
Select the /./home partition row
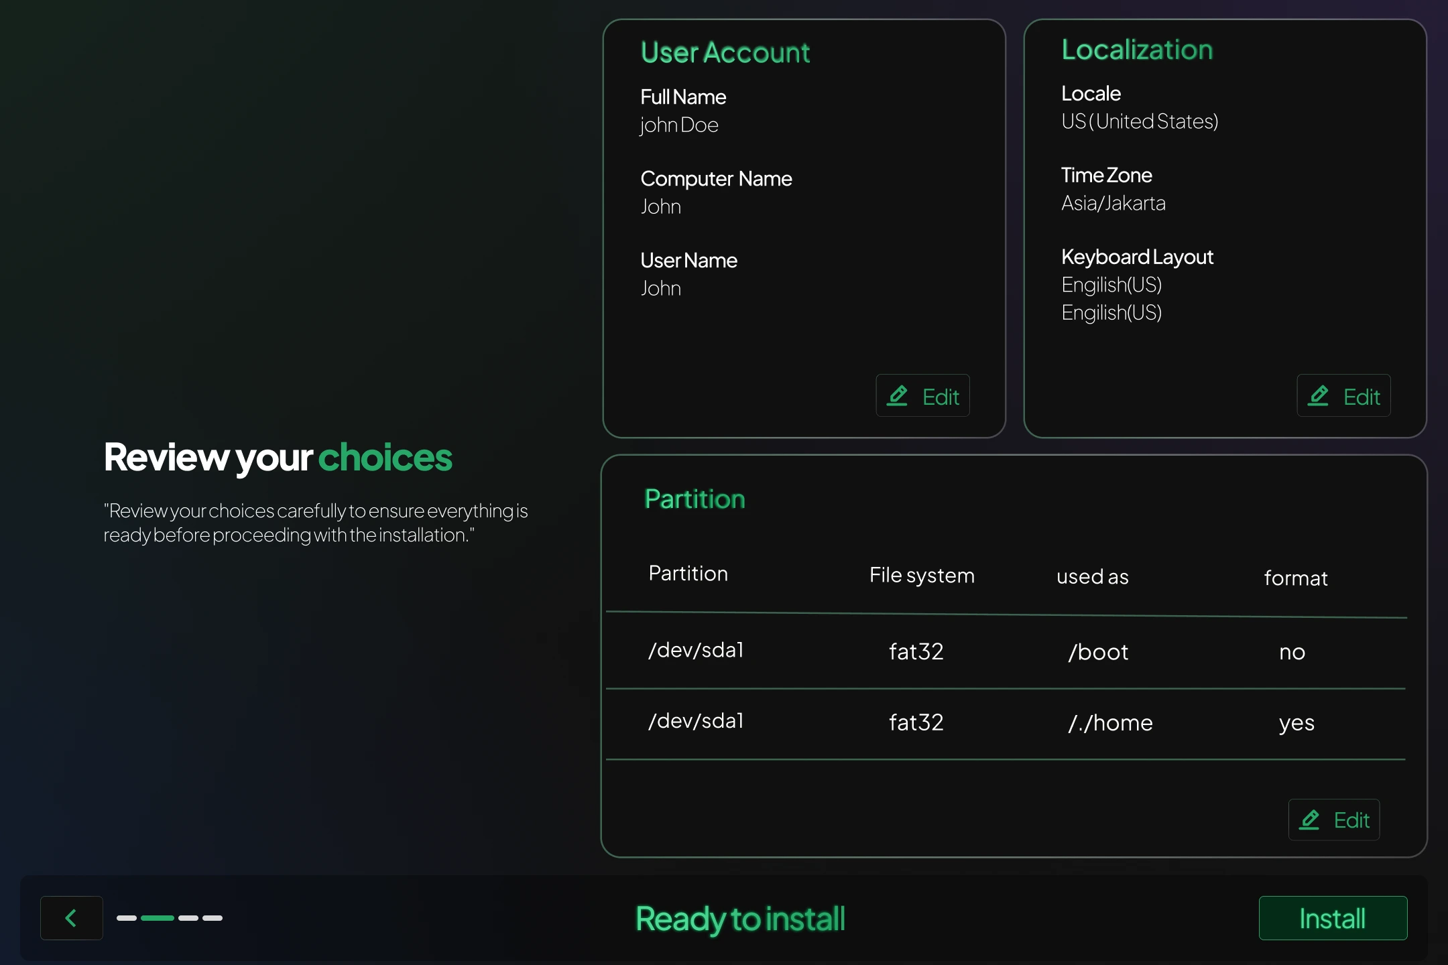pos(1006,722)
